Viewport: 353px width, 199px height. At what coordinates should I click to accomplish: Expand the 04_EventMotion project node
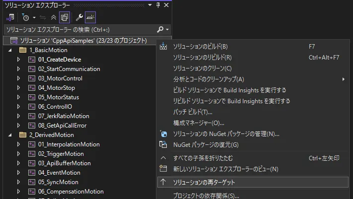pyautogui.click(x=18, y=173)
